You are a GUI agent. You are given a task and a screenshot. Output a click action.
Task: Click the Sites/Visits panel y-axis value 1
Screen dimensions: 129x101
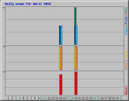tap(4, 46)
